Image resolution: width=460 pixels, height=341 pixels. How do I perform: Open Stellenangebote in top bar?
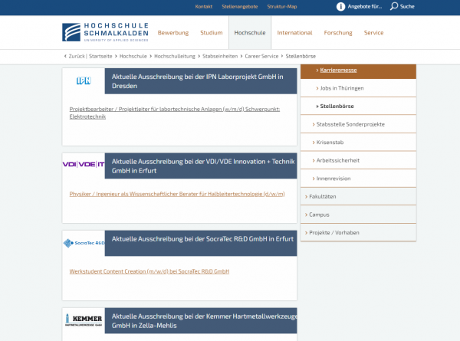pos(240,6)
